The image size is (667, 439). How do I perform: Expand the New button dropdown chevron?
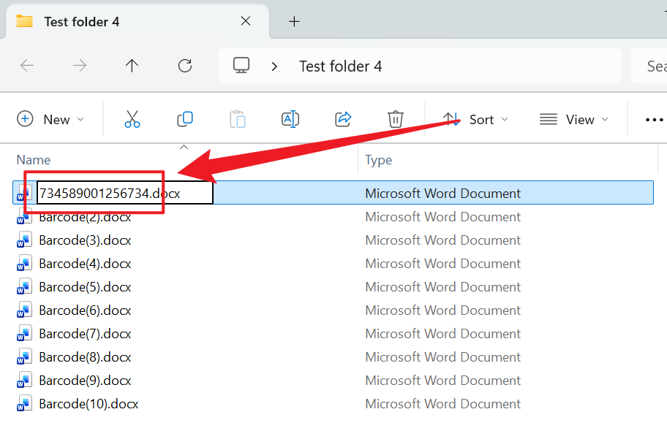click(x=80, y=118)
